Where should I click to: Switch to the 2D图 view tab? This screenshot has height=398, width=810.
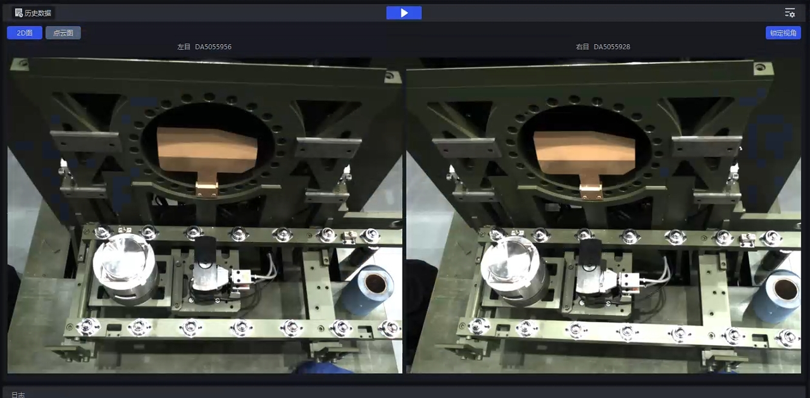coord(25,33)
